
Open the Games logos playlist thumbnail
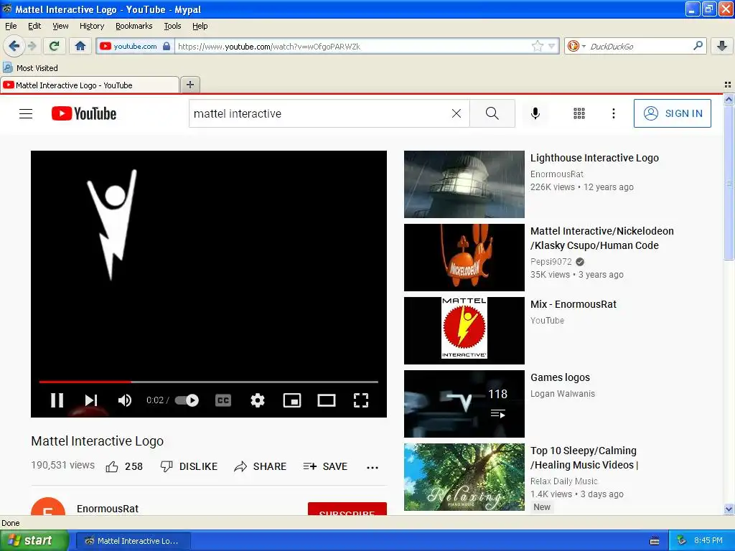464,404
